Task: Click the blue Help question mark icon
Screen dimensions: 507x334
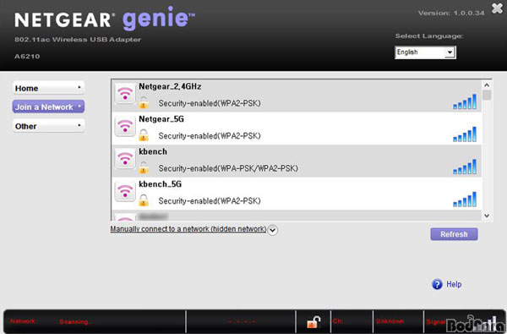Action: tap(437, 284)
